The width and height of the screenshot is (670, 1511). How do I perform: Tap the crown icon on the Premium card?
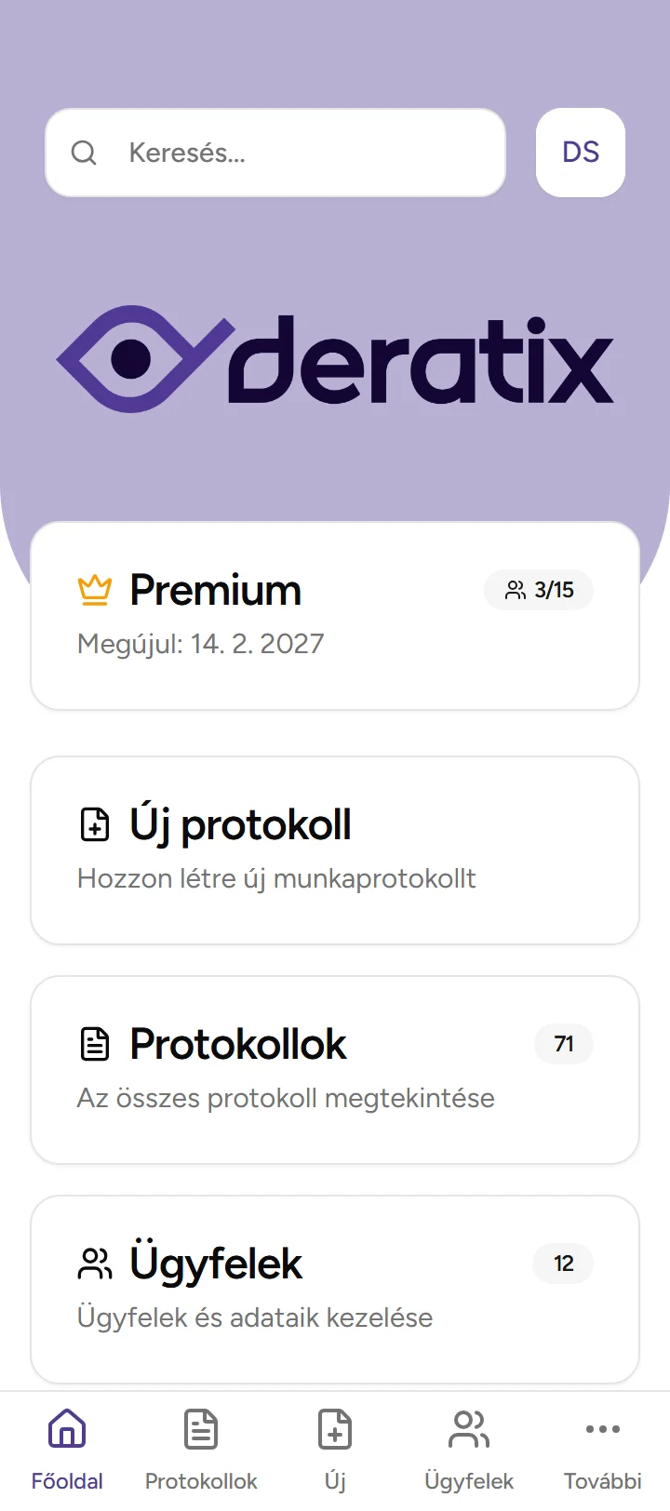(x=93, y=588)
